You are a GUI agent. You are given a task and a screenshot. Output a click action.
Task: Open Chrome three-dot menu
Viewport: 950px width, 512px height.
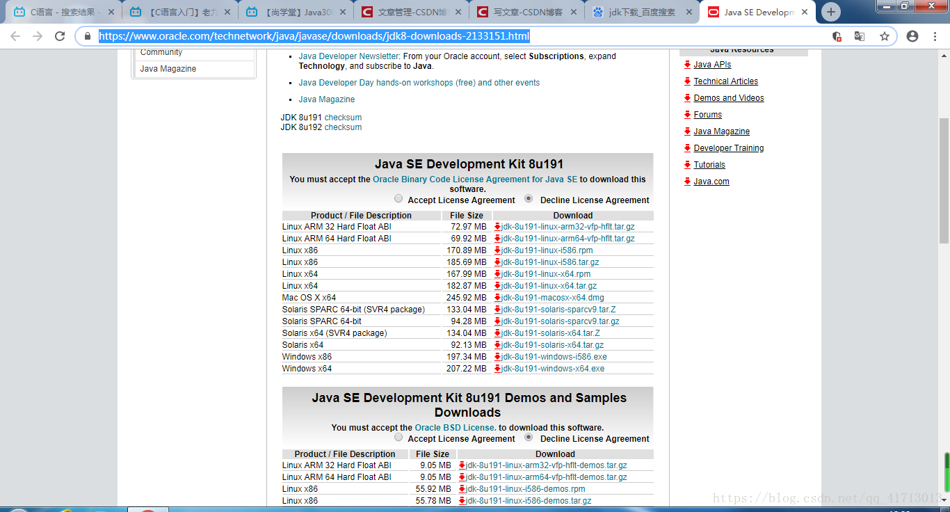click(935, 36)
